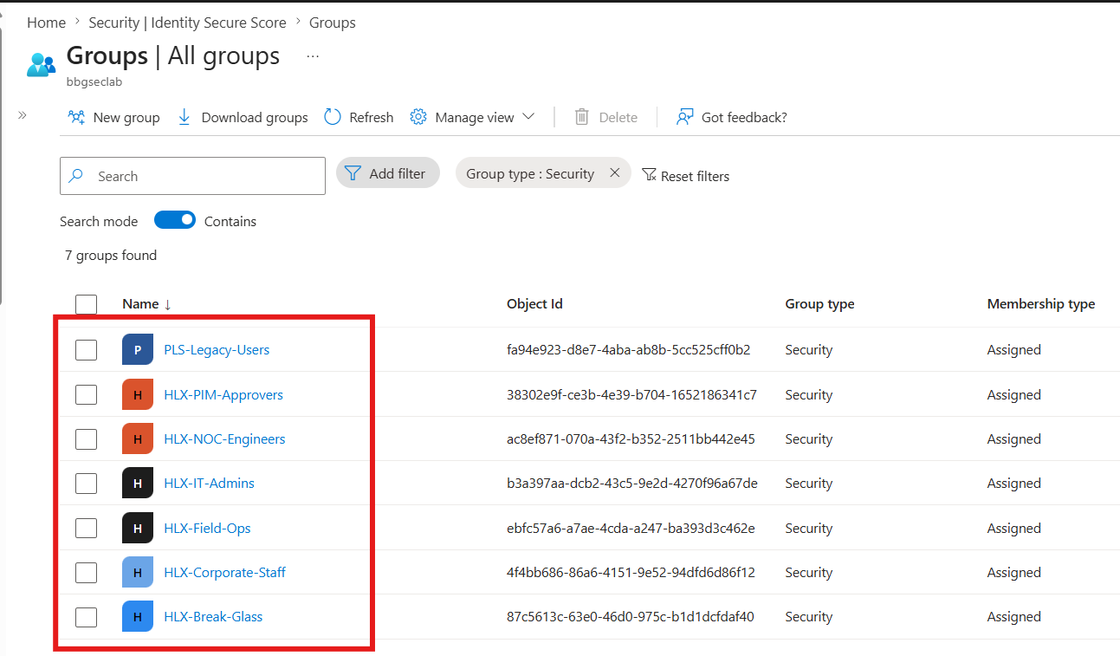Click the Group type column header
Screen dimensions: 1120x656
pyautogui.click(x=819, y=303)
